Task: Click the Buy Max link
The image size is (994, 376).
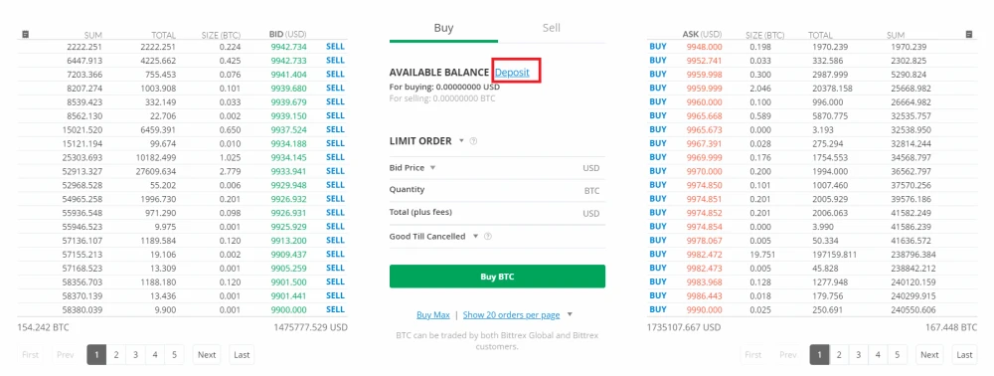Action: (x=433, y=314)
